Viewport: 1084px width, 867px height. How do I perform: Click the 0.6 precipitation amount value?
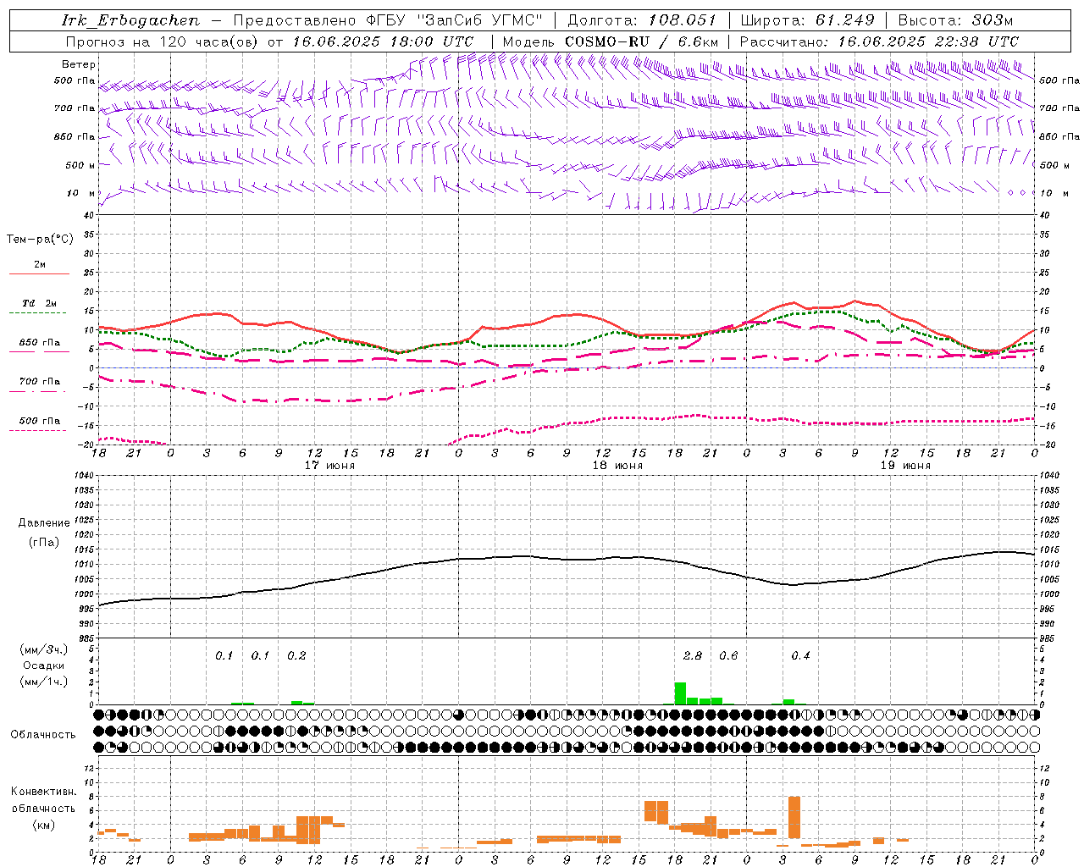coord(728,656)
